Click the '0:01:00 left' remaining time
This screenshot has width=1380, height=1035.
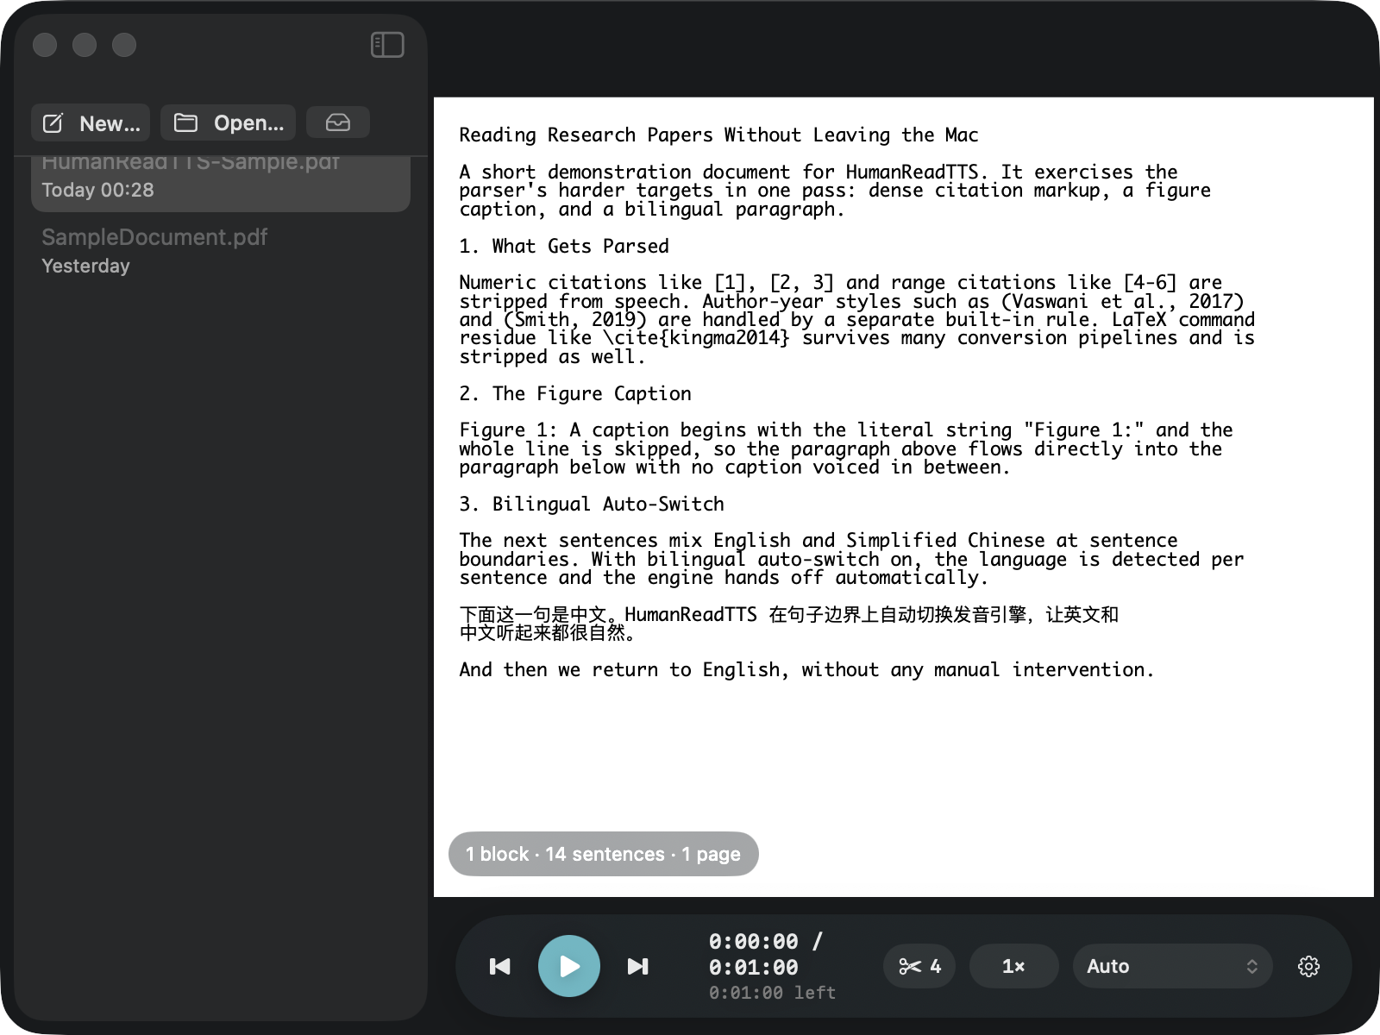[x=772, y=993]
